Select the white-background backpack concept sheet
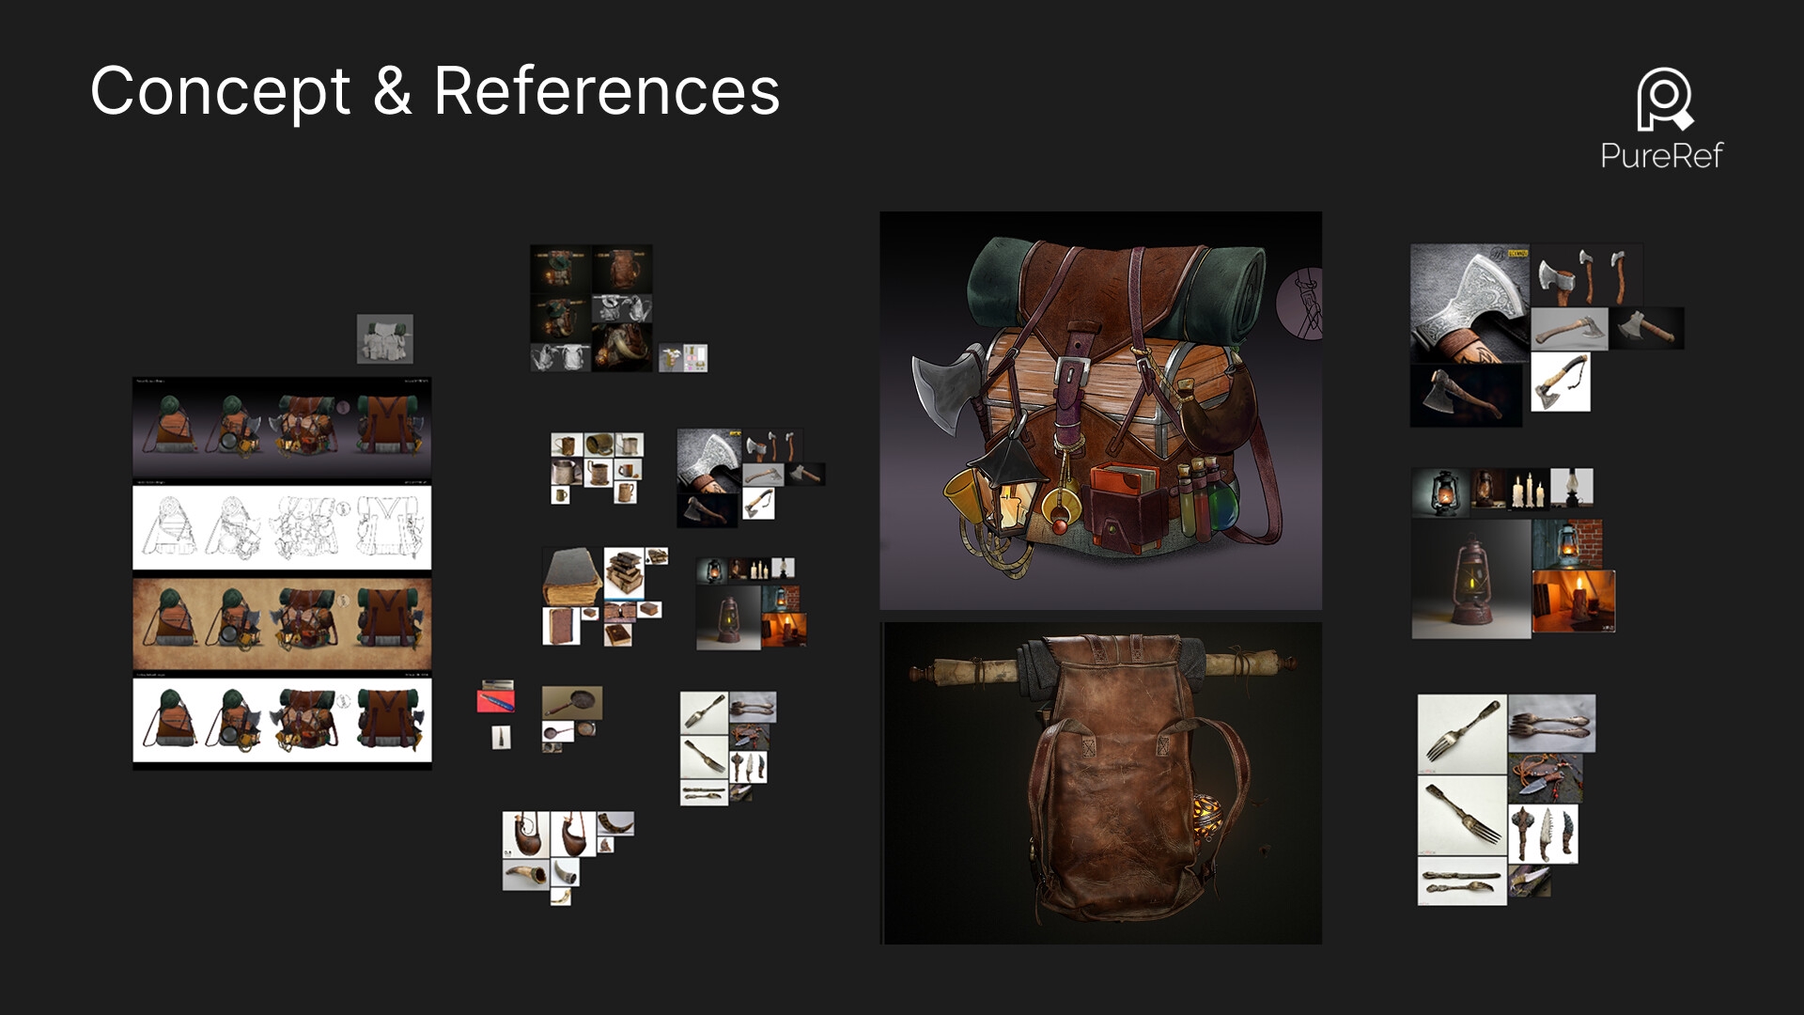The width and height of the screenshot is (1804, 1015). [282, 721]
